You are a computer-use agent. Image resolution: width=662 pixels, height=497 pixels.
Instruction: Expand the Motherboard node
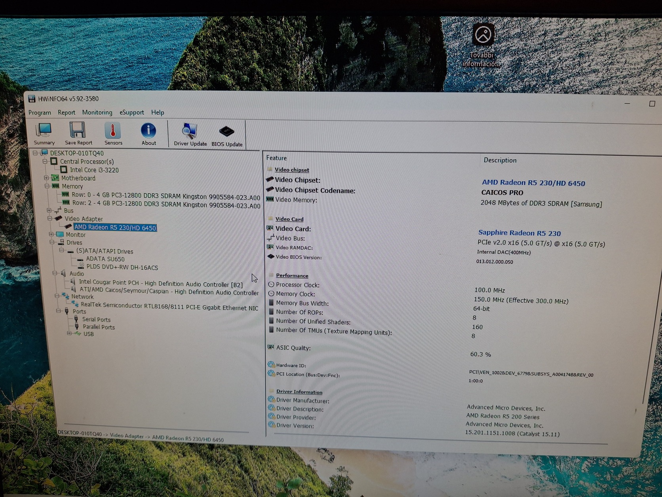pyautogui.click(x=46, y=178)
